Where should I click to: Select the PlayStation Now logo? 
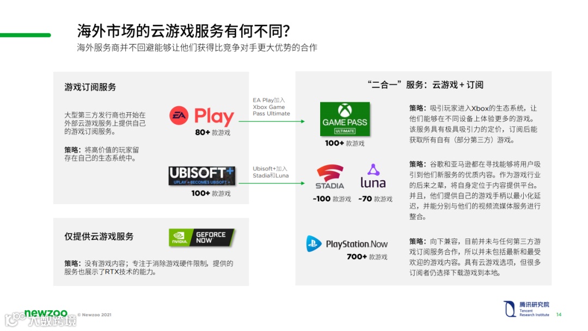[347, 244]
